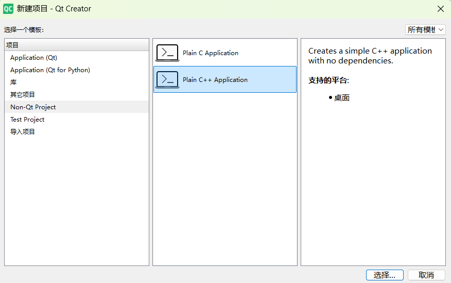
Task: Click the template description text
Action: (x=370, y=56)
